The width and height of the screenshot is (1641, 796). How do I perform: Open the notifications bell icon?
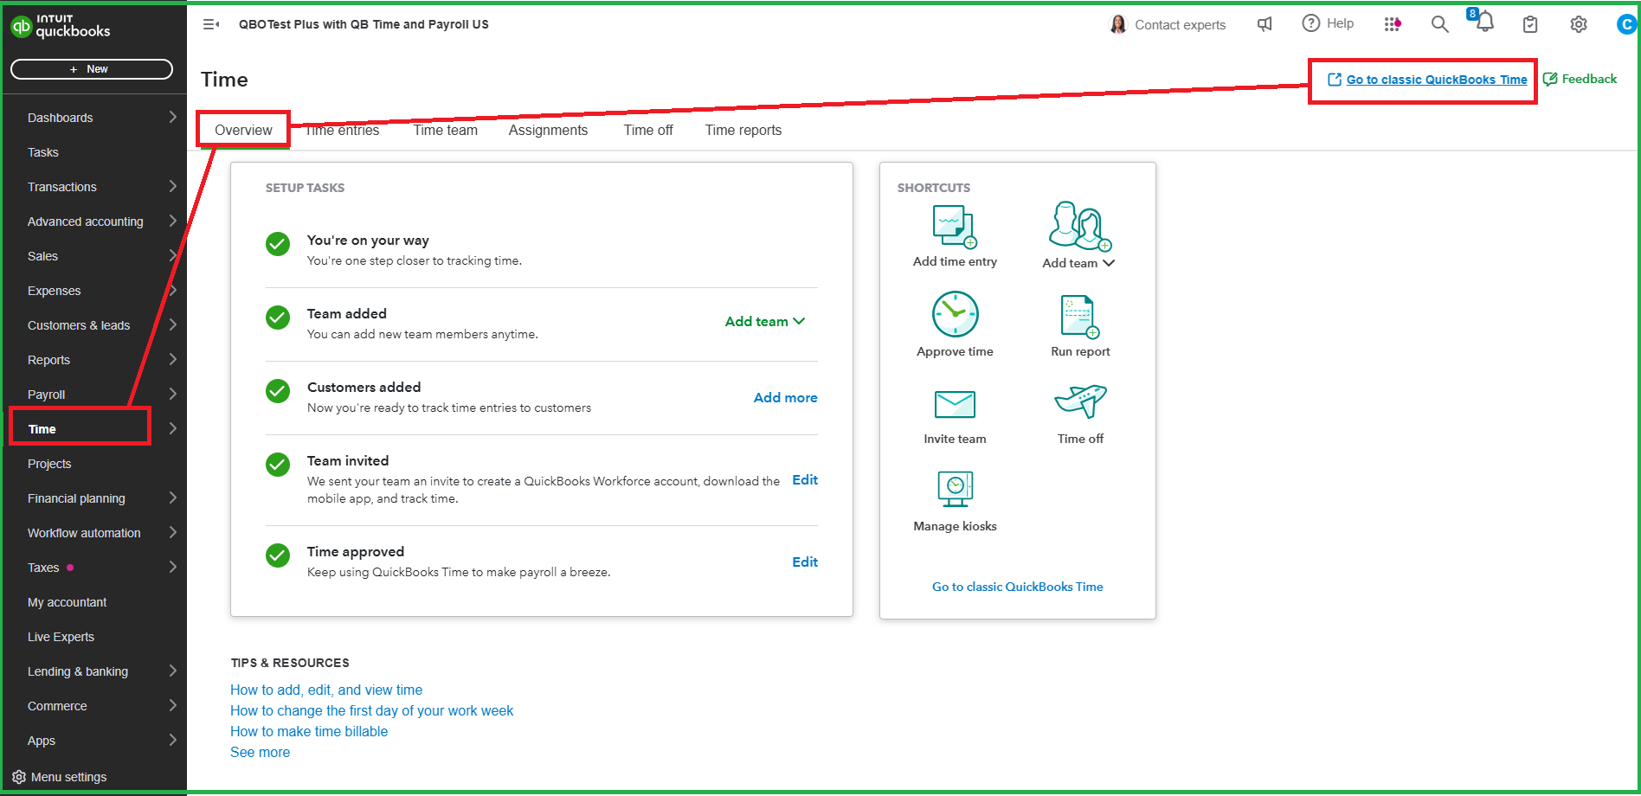coord(1485,22)
